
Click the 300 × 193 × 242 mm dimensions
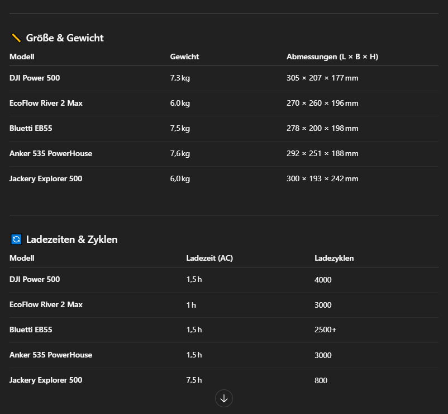coord(322,178)
